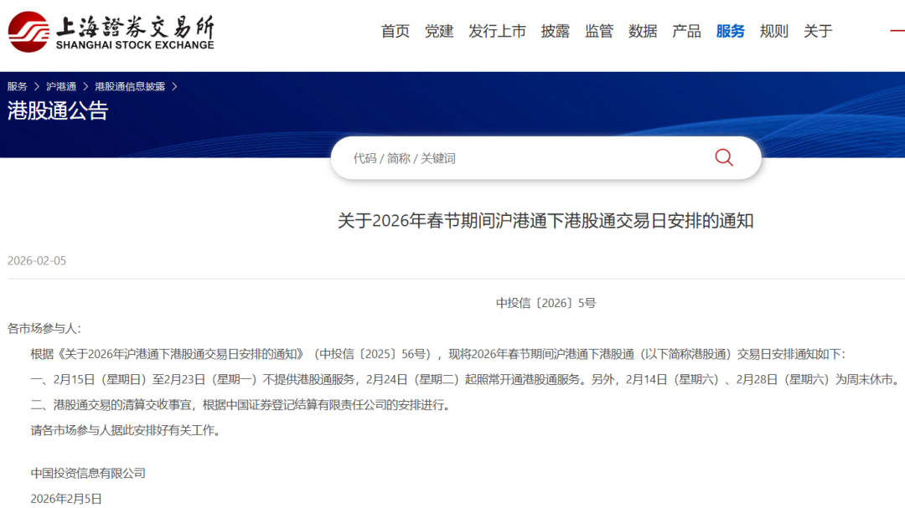Image resolution: width=905 pixels, height=508 pixels.
Task: Click the Shanghai Stock Exchange logo
Action: tap(111, 32)
